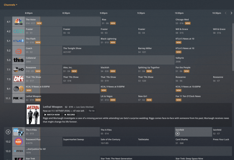The width and height of the screenshot is (234, 160).
Task: Select Black Lightning S1 E13 program
Action: pos(137,41)
